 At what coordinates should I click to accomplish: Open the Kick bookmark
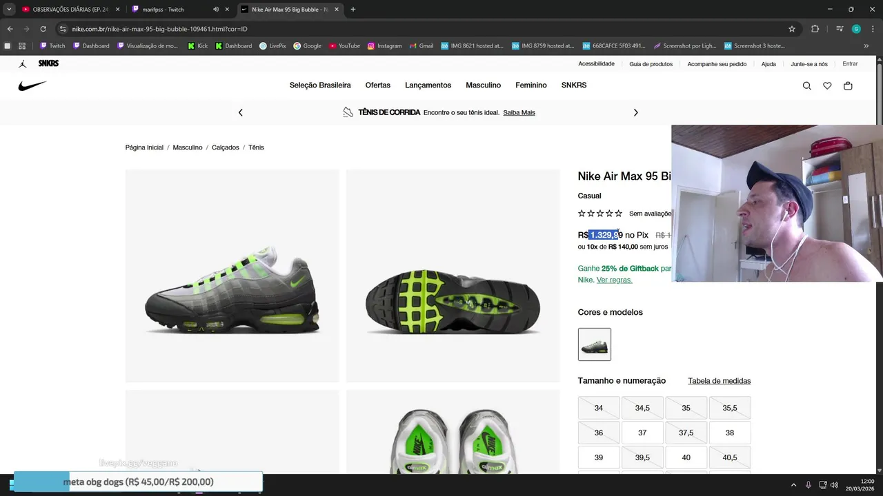point(198,46)
